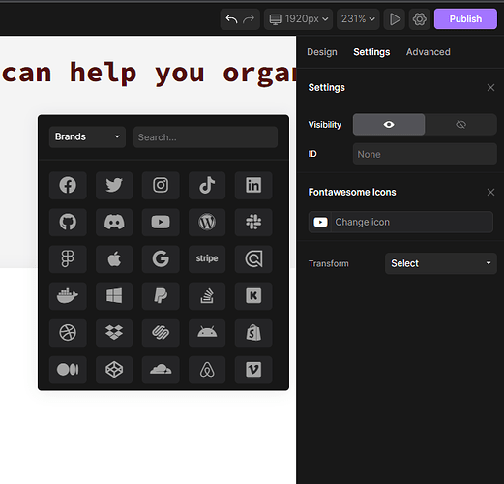504x484 pixels.
Task: Choose the Dribbble icon
Action: tap(68, 333)
